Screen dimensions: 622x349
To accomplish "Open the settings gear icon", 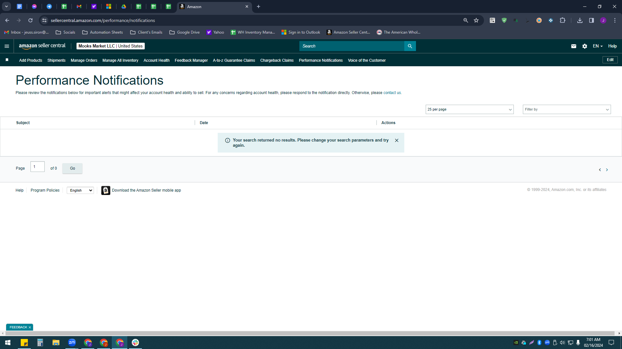I will (584, 46).
